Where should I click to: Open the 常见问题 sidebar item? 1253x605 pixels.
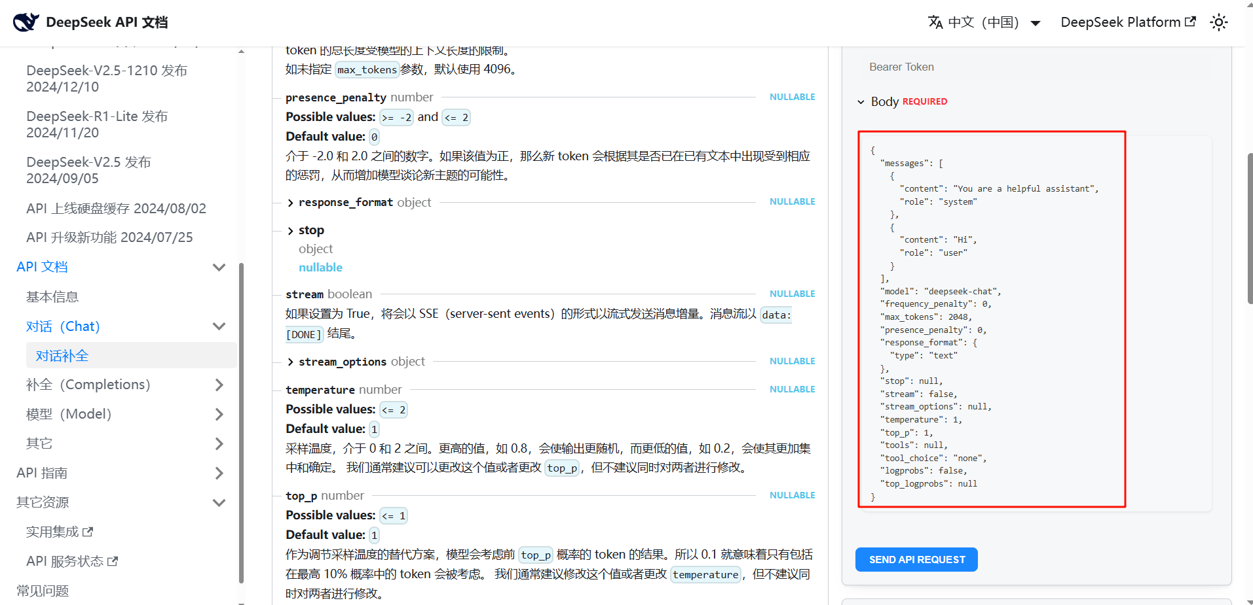click(x=43, y=591)
